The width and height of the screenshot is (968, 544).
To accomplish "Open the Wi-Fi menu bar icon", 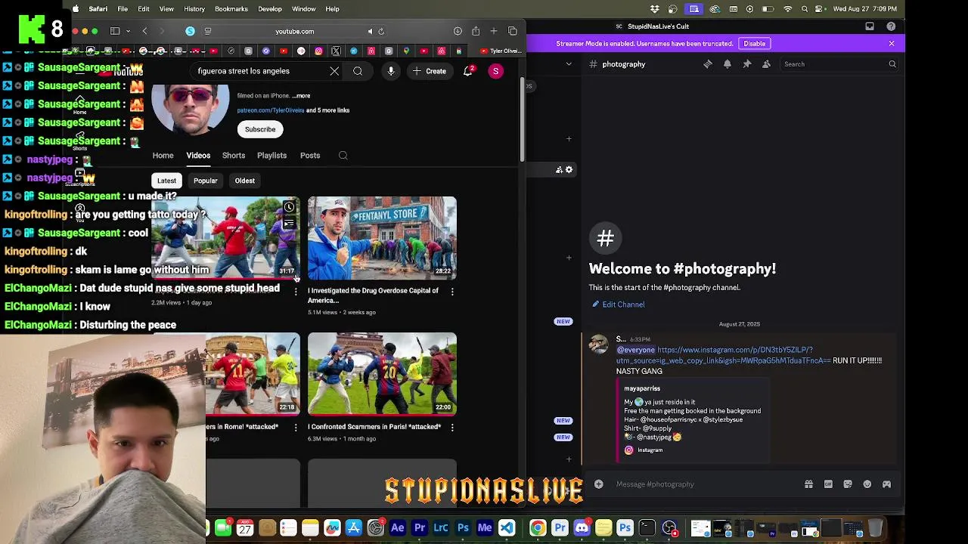I will coord(787,9).
